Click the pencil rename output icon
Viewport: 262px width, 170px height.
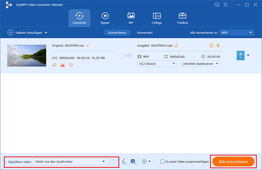click(x=176, y=45)
